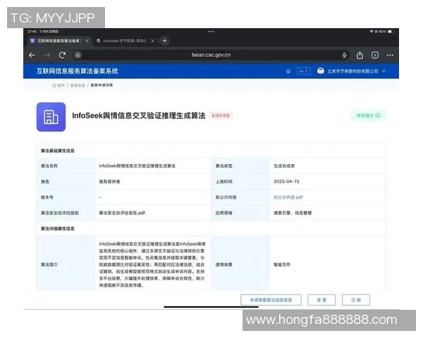Image resolution: width=423 pixels, height=338 pixels.
Task: Click 备案申请详情 breadcrumb text
Action: pyautogui.click(x=102, y=85)
